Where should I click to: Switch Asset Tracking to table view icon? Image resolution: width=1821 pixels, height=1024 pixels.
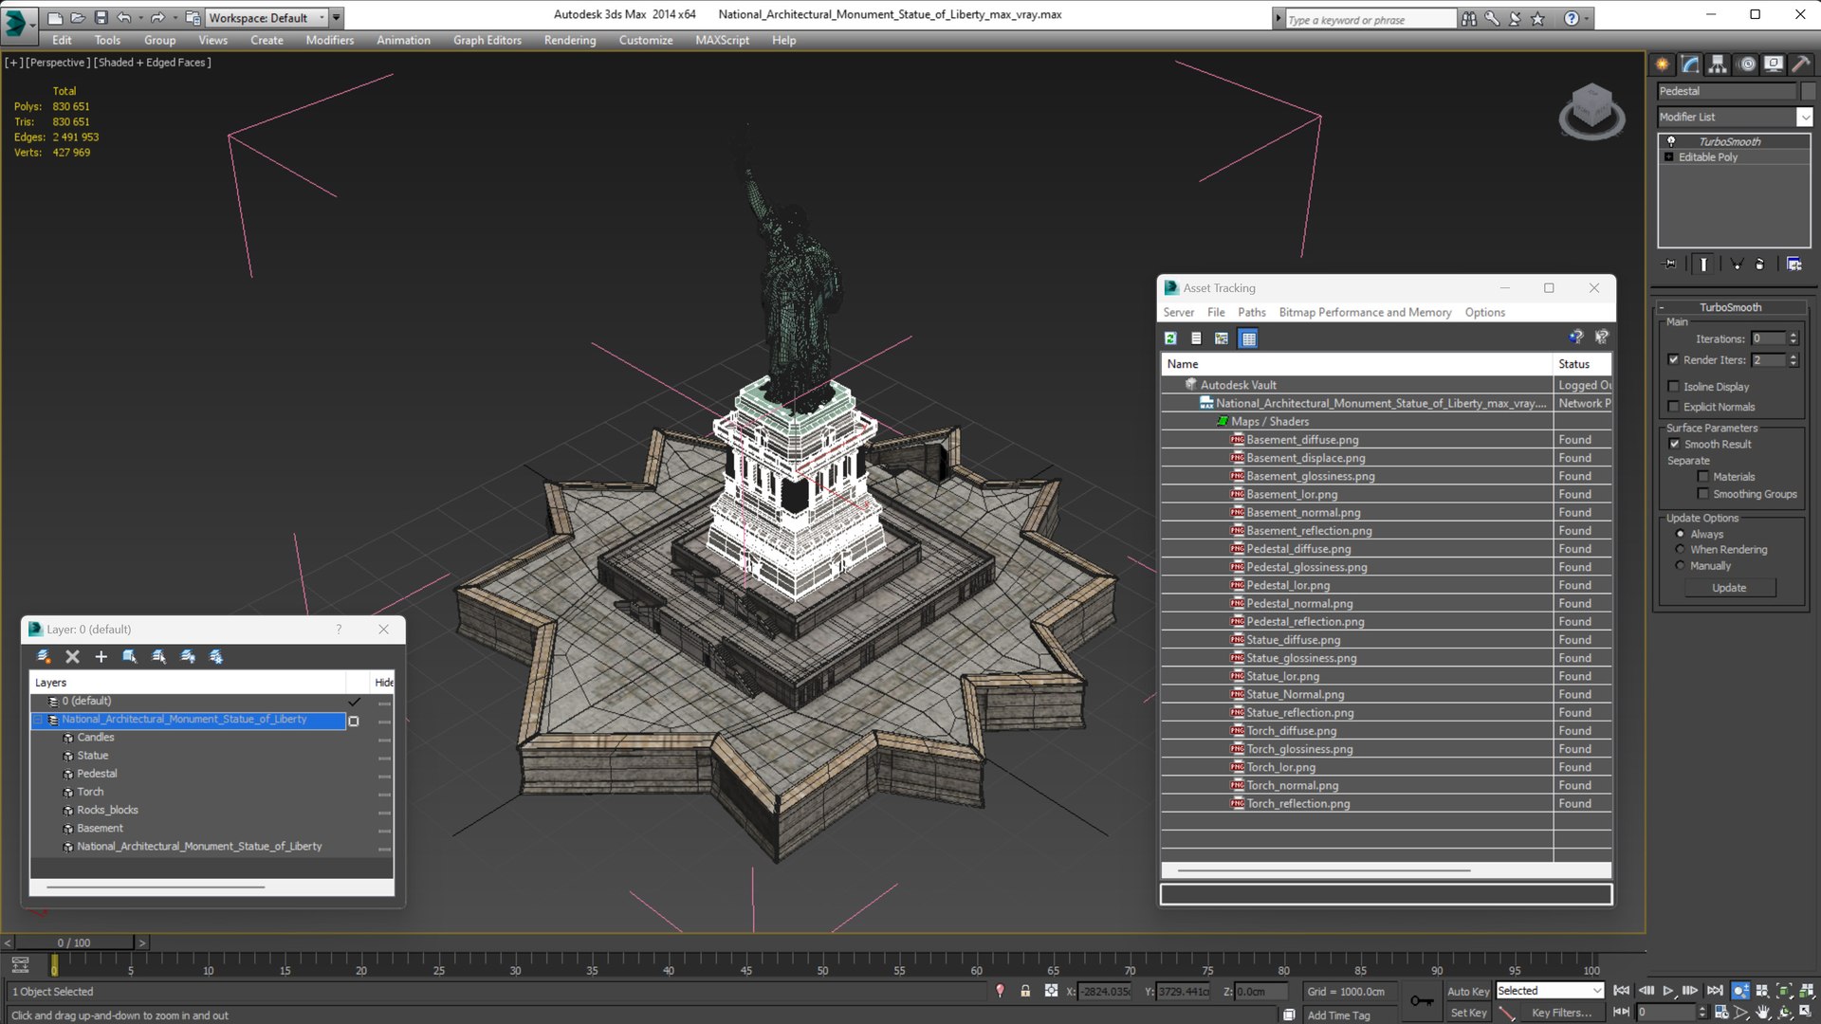(1248, 338)
